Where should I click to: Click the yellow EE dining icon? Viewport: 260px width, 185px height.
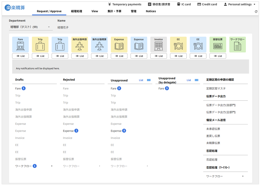pyautogui.click(x=178, y=45)
